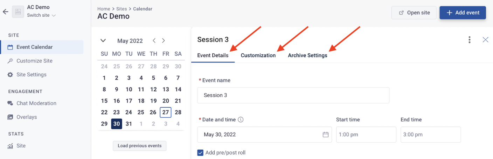Switch to the Customization tab
Image resolution: width=493 pixels, height=159 pixels.
258,55
